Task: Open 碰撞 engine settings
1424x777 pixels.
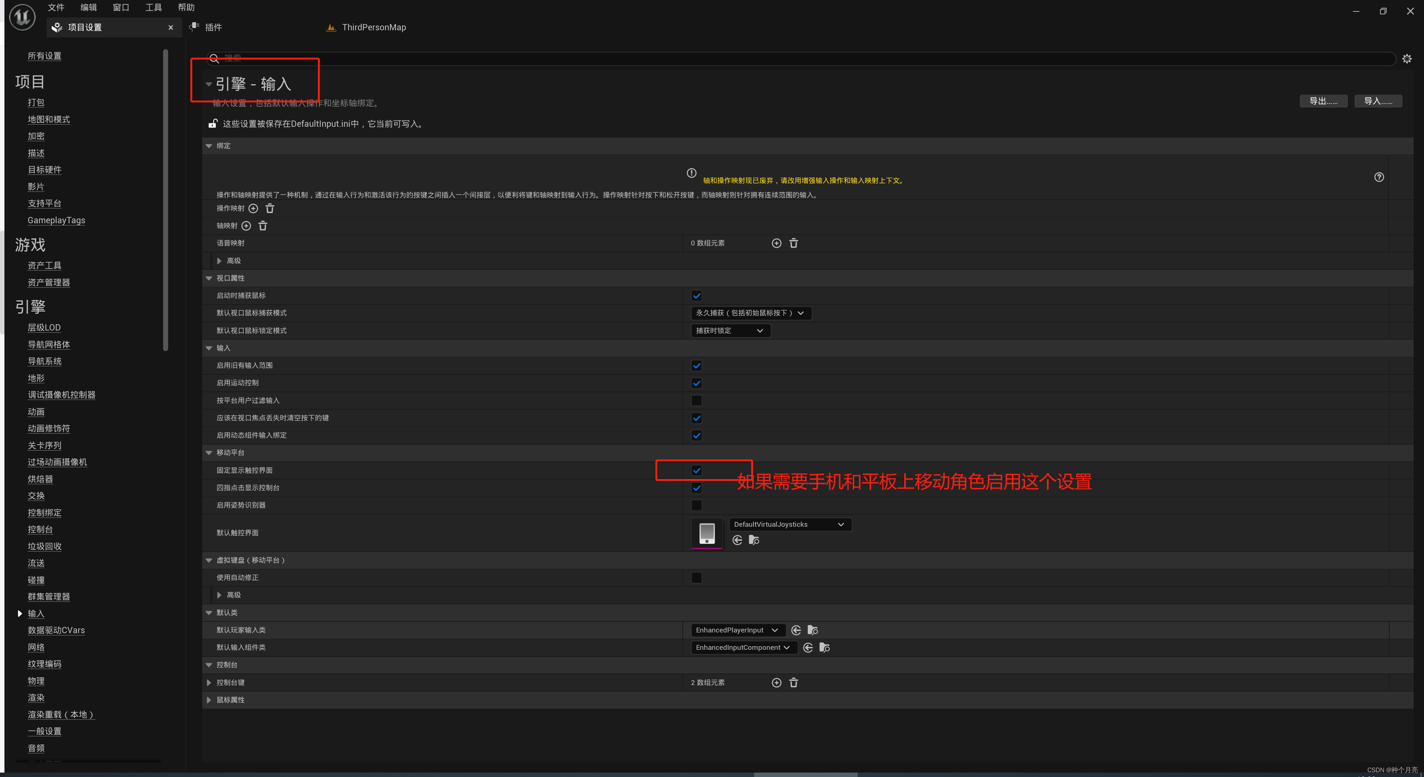Action: (x=36, y=580)
